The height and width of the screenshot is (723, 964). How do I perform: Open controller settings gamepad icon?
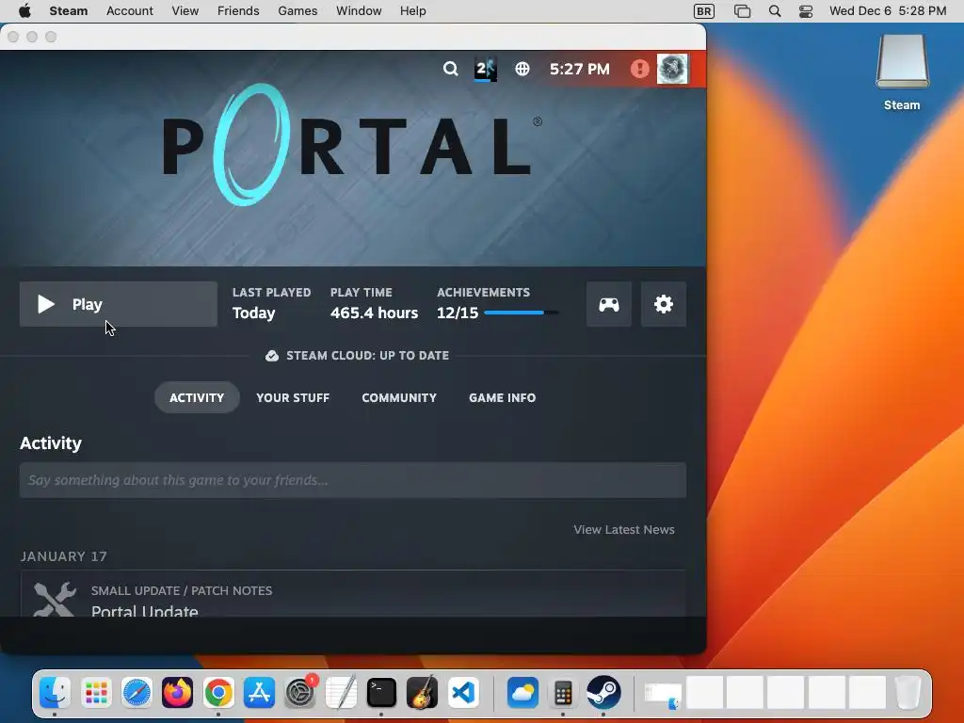click(609, 304)
